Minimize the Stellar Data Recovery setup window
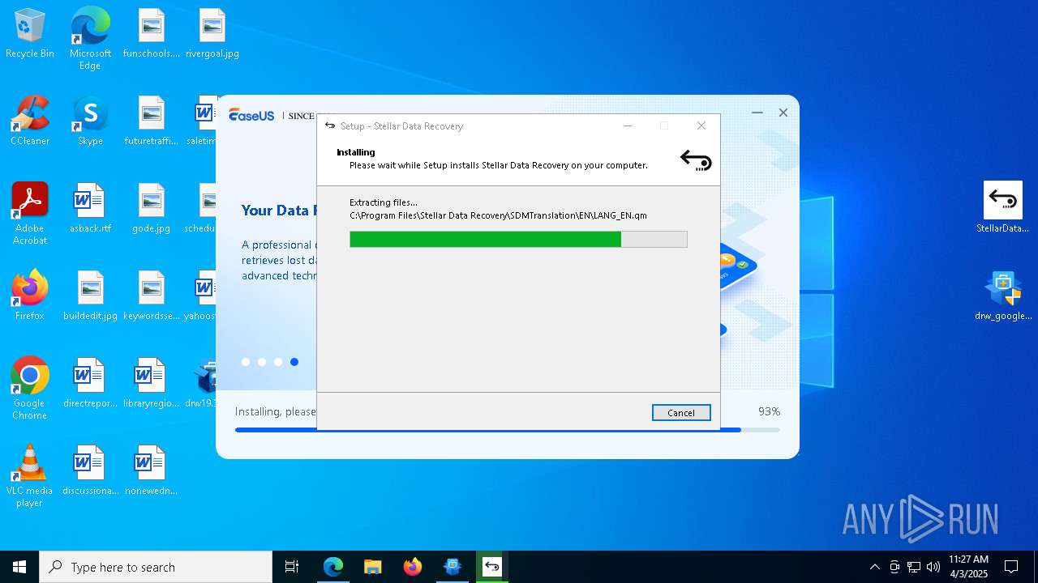Screen dimensions: 1038x583 (x=628, y=126)
